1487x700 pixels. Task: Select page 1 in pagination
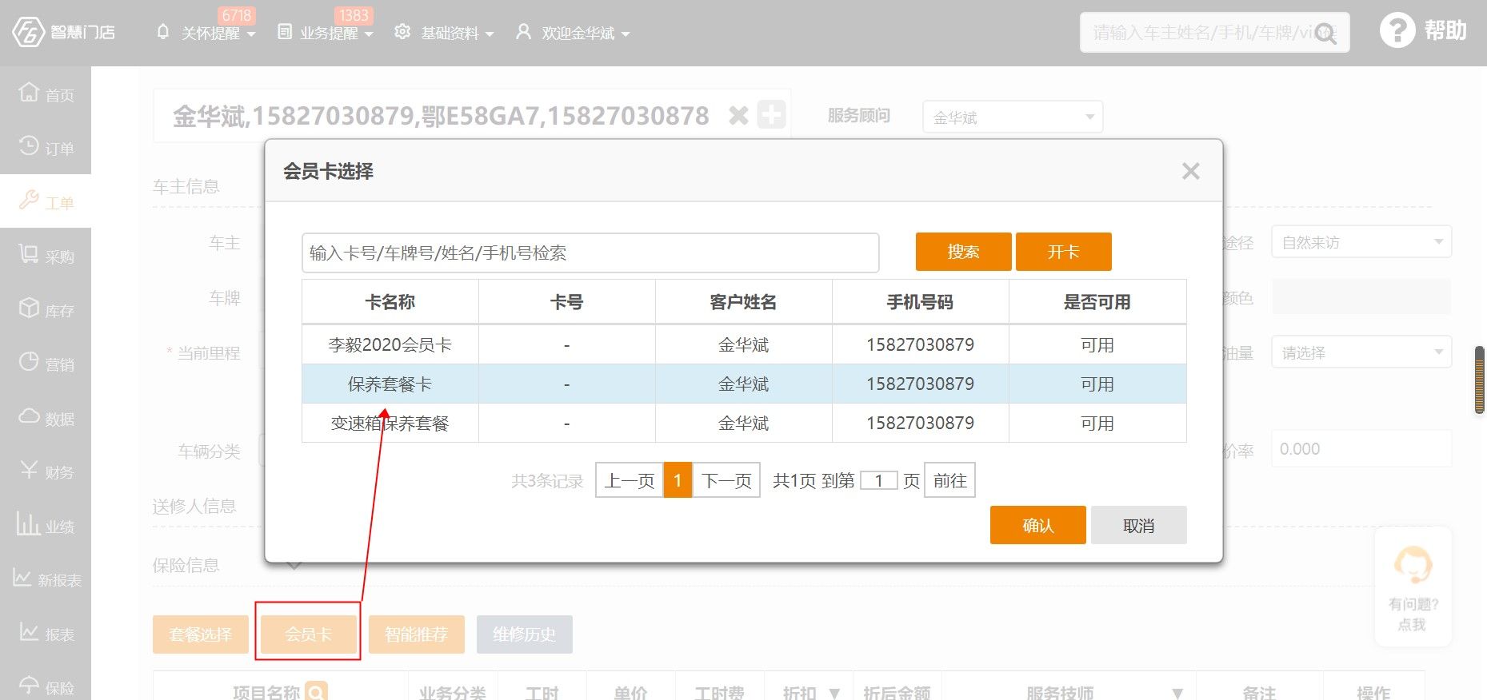[678, 480]
